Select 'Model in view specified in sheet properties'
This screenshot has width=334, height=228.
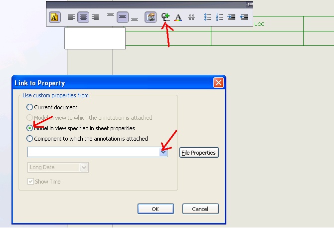pyautogui.click(x=81, y=128)
